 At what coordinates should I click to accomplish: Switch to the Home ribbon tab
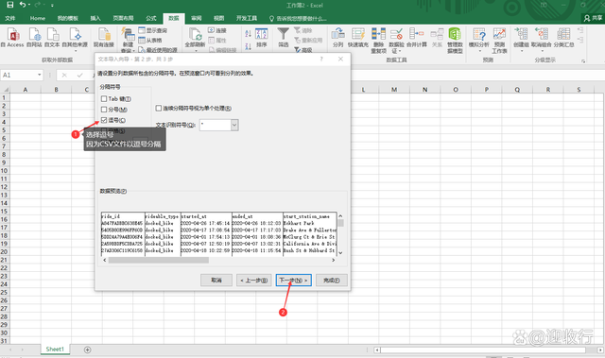pyautogui.click(x=38, y=18)
